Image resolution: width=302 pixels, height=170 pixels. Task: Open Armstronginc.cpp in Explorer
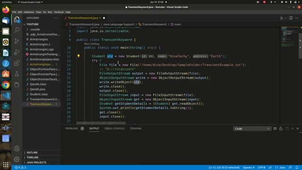point(42,49)
